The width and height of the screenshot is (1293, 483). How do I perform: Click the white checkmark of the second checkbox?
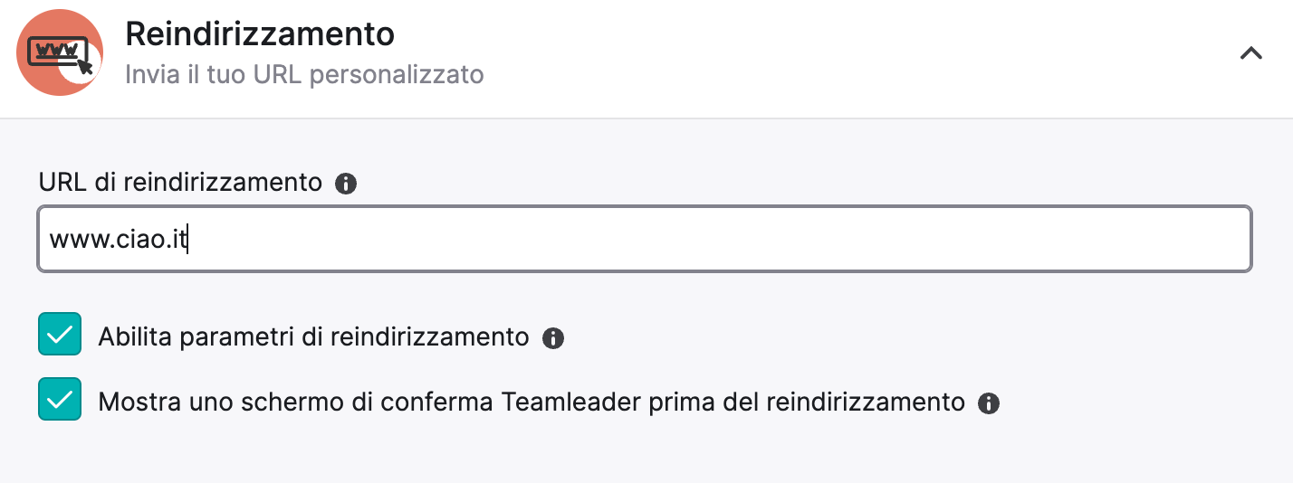point(60,400)
